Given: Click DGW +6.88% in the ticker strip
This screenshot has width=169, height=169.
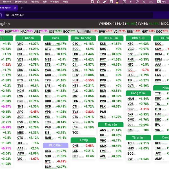Looking at the screenshot, I should tap(12, 31).
